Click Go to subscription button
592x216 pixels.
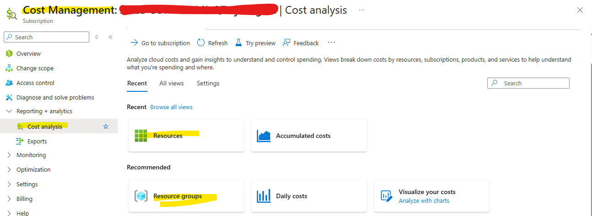pos(160,43)
